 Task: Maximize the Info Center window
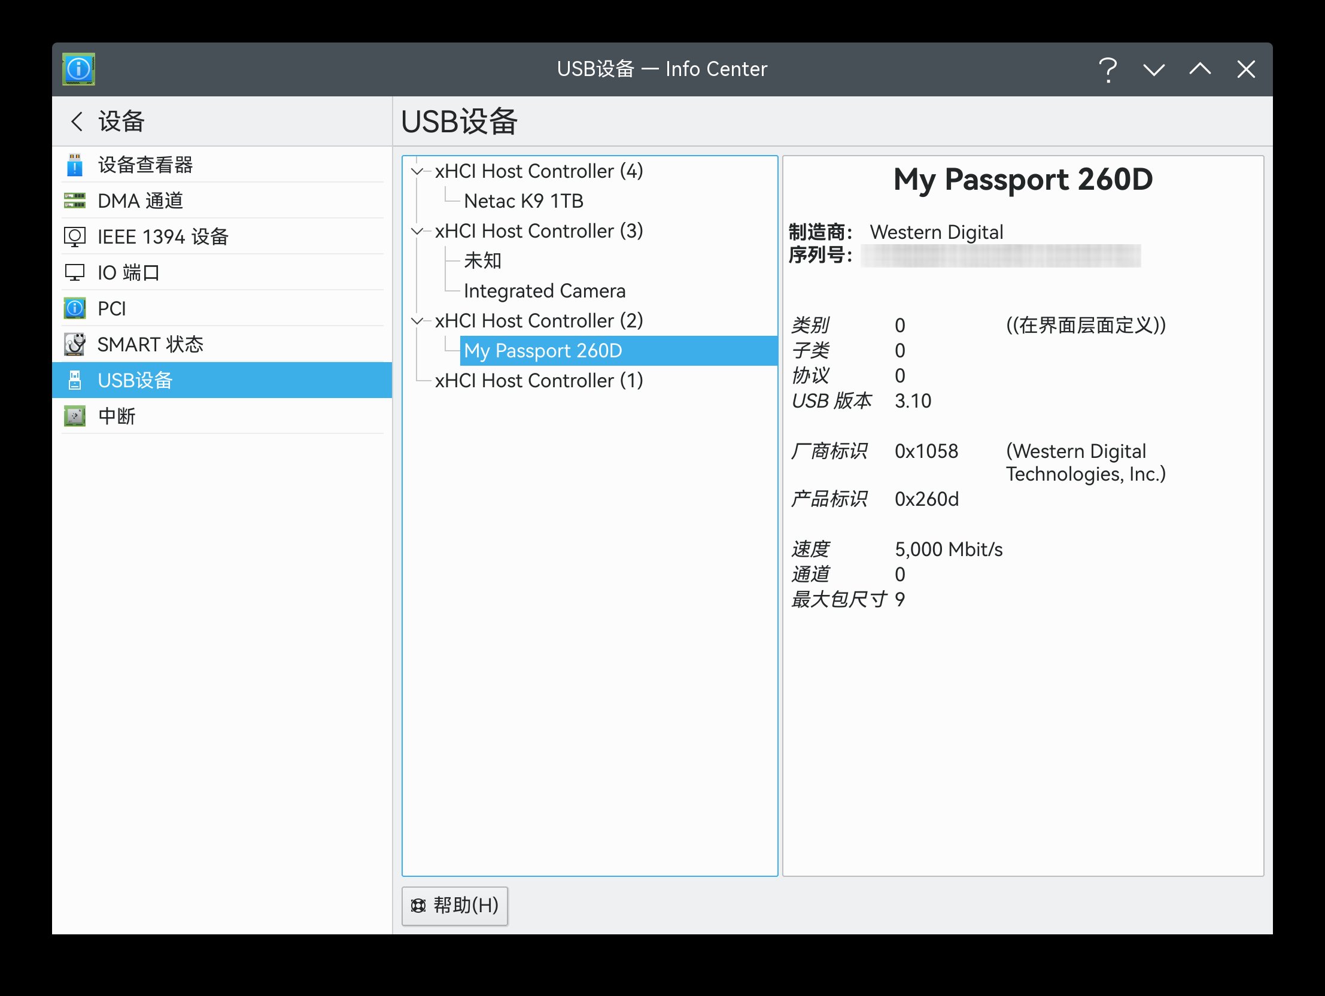coord(1200,69)
